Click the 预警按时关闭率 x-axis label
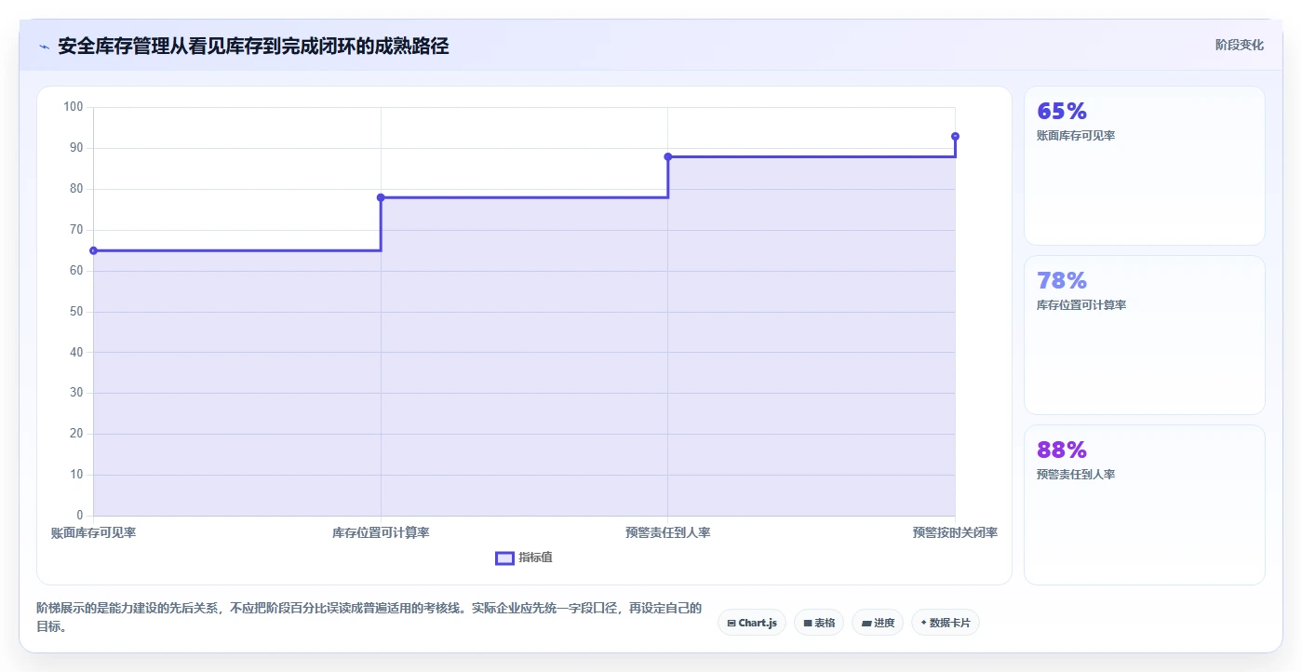1302x672 pixels. coord(955,532)
